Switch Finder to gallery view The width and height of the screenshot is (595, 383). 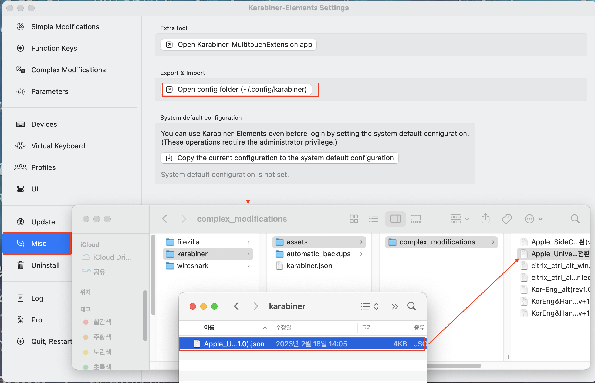tap(415, 219)
